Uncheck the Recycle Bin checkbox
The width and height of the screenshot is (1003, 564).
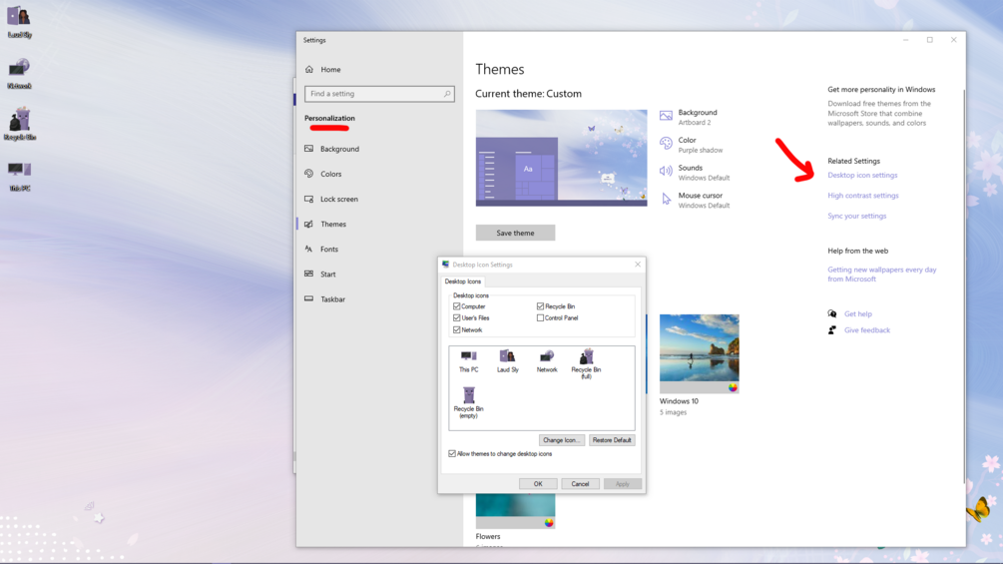(x=541, y=306)
